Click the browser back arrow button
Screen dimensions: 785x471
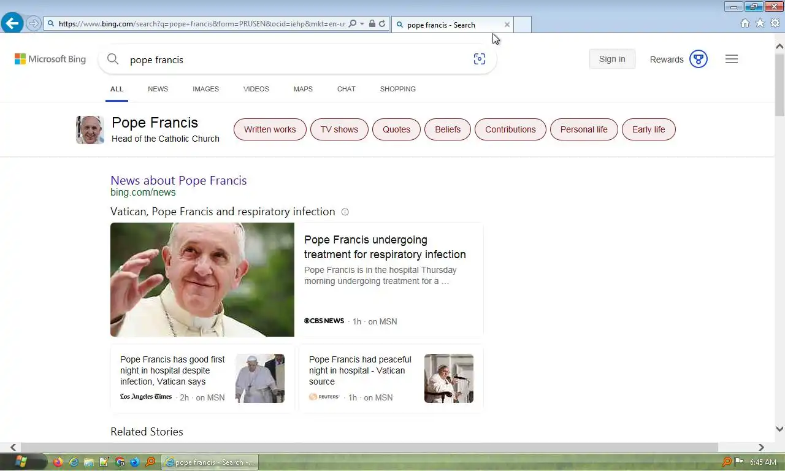[x=12, y=23]
